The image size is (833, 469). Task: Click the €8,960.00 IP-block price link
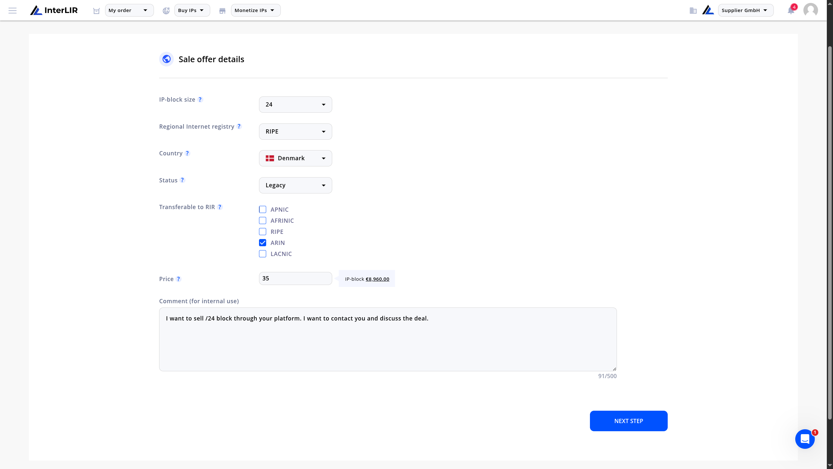pyautogui.click(x=377, y=279)
